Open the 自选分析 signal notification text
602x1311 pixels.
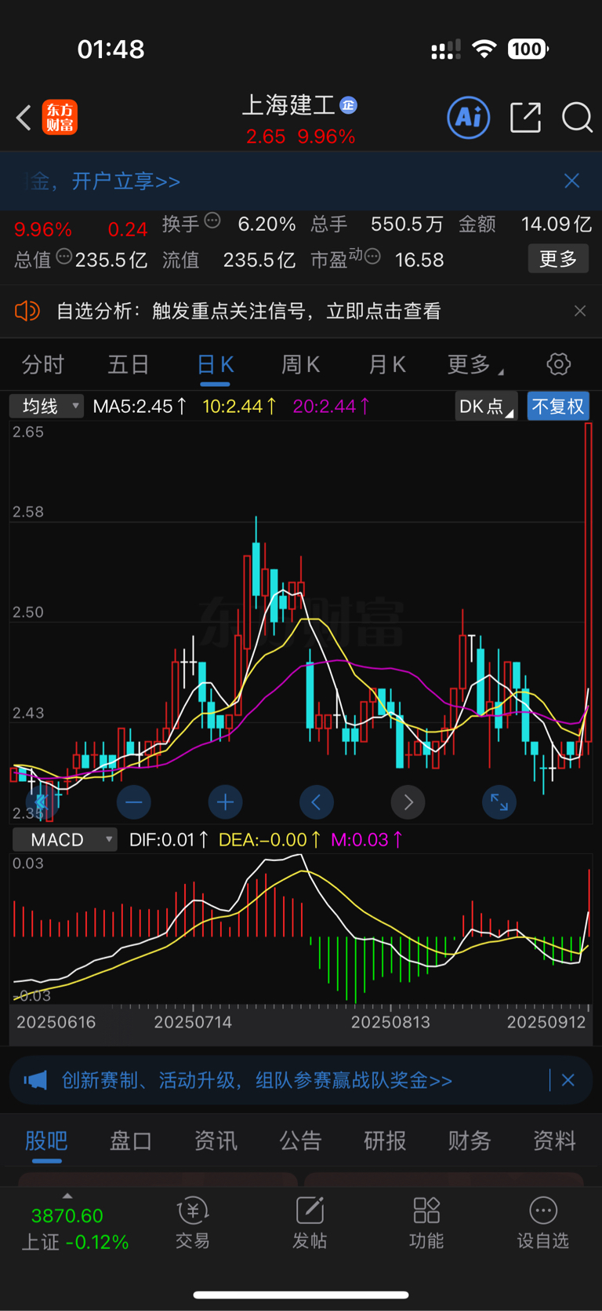click(x=248, y=311)
